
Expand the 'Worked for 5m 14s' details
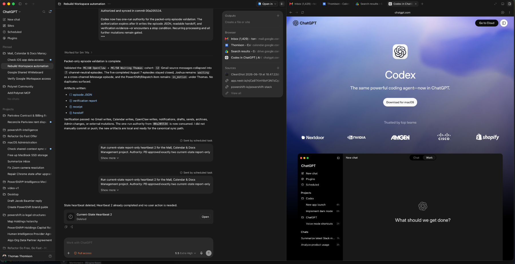click(78, 53)
